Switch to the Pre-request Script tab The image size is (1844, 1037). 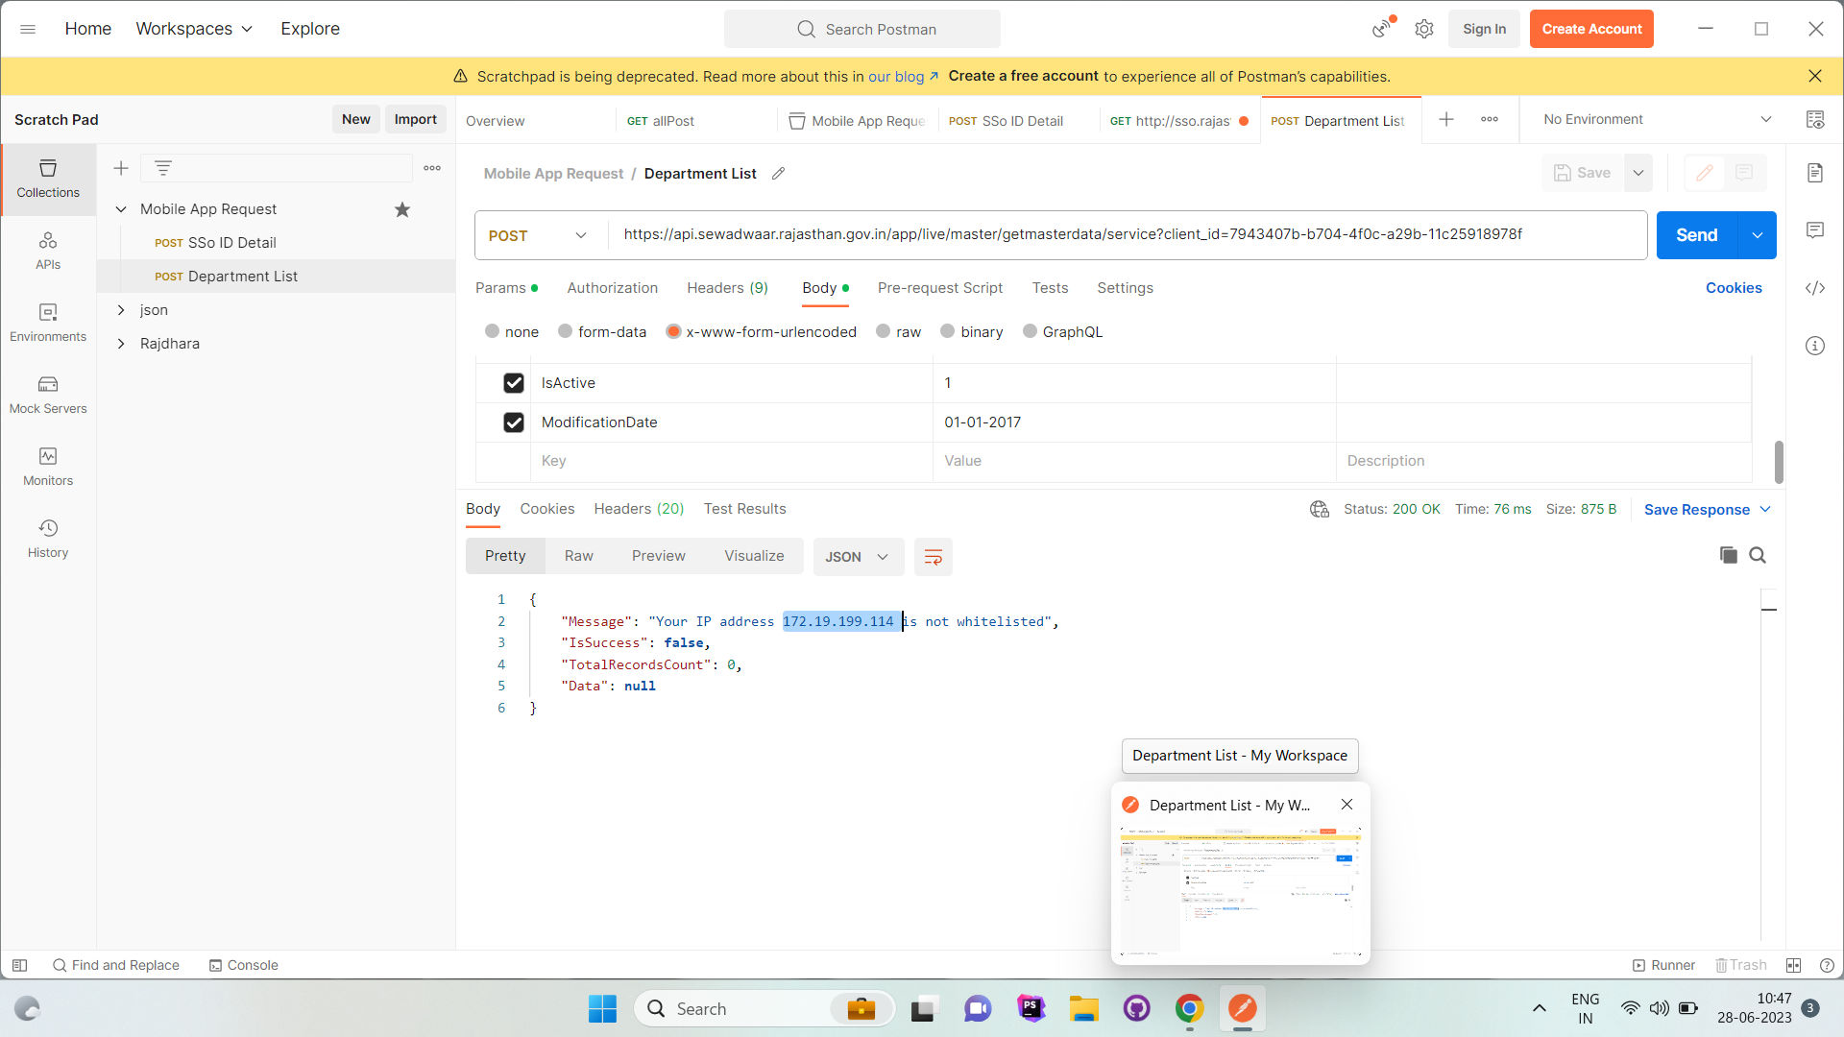(x=940, y=288)
